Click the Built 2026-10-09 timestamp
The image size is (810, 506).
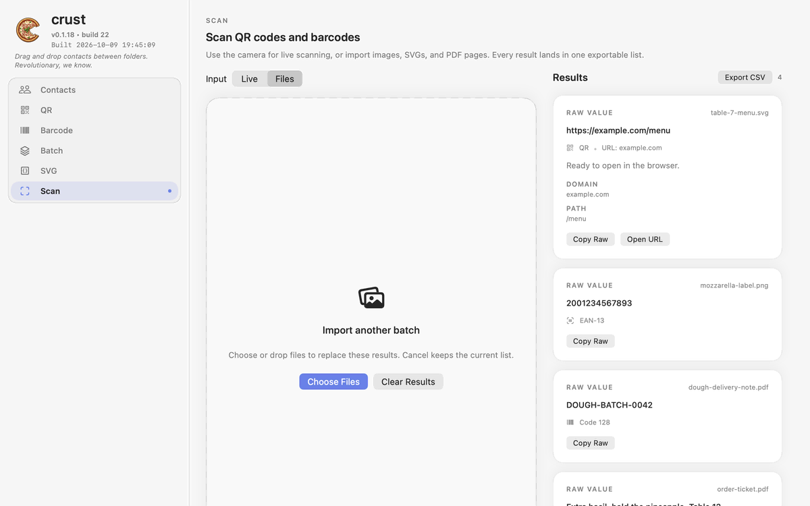click(103, 45)
